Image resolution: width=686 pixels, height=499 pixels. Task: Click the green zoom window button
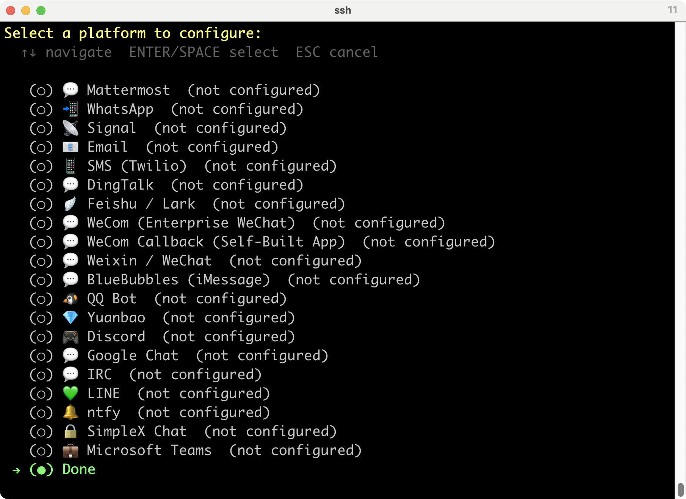coord(41,11)
